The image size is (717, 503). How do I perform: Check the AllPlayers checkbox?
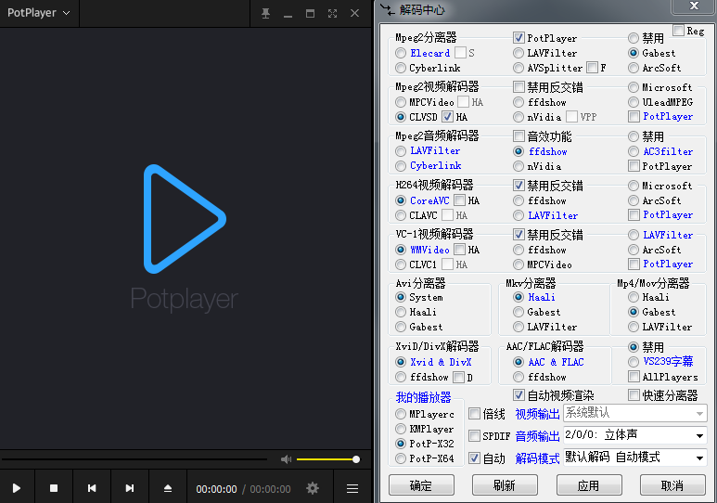634,377
